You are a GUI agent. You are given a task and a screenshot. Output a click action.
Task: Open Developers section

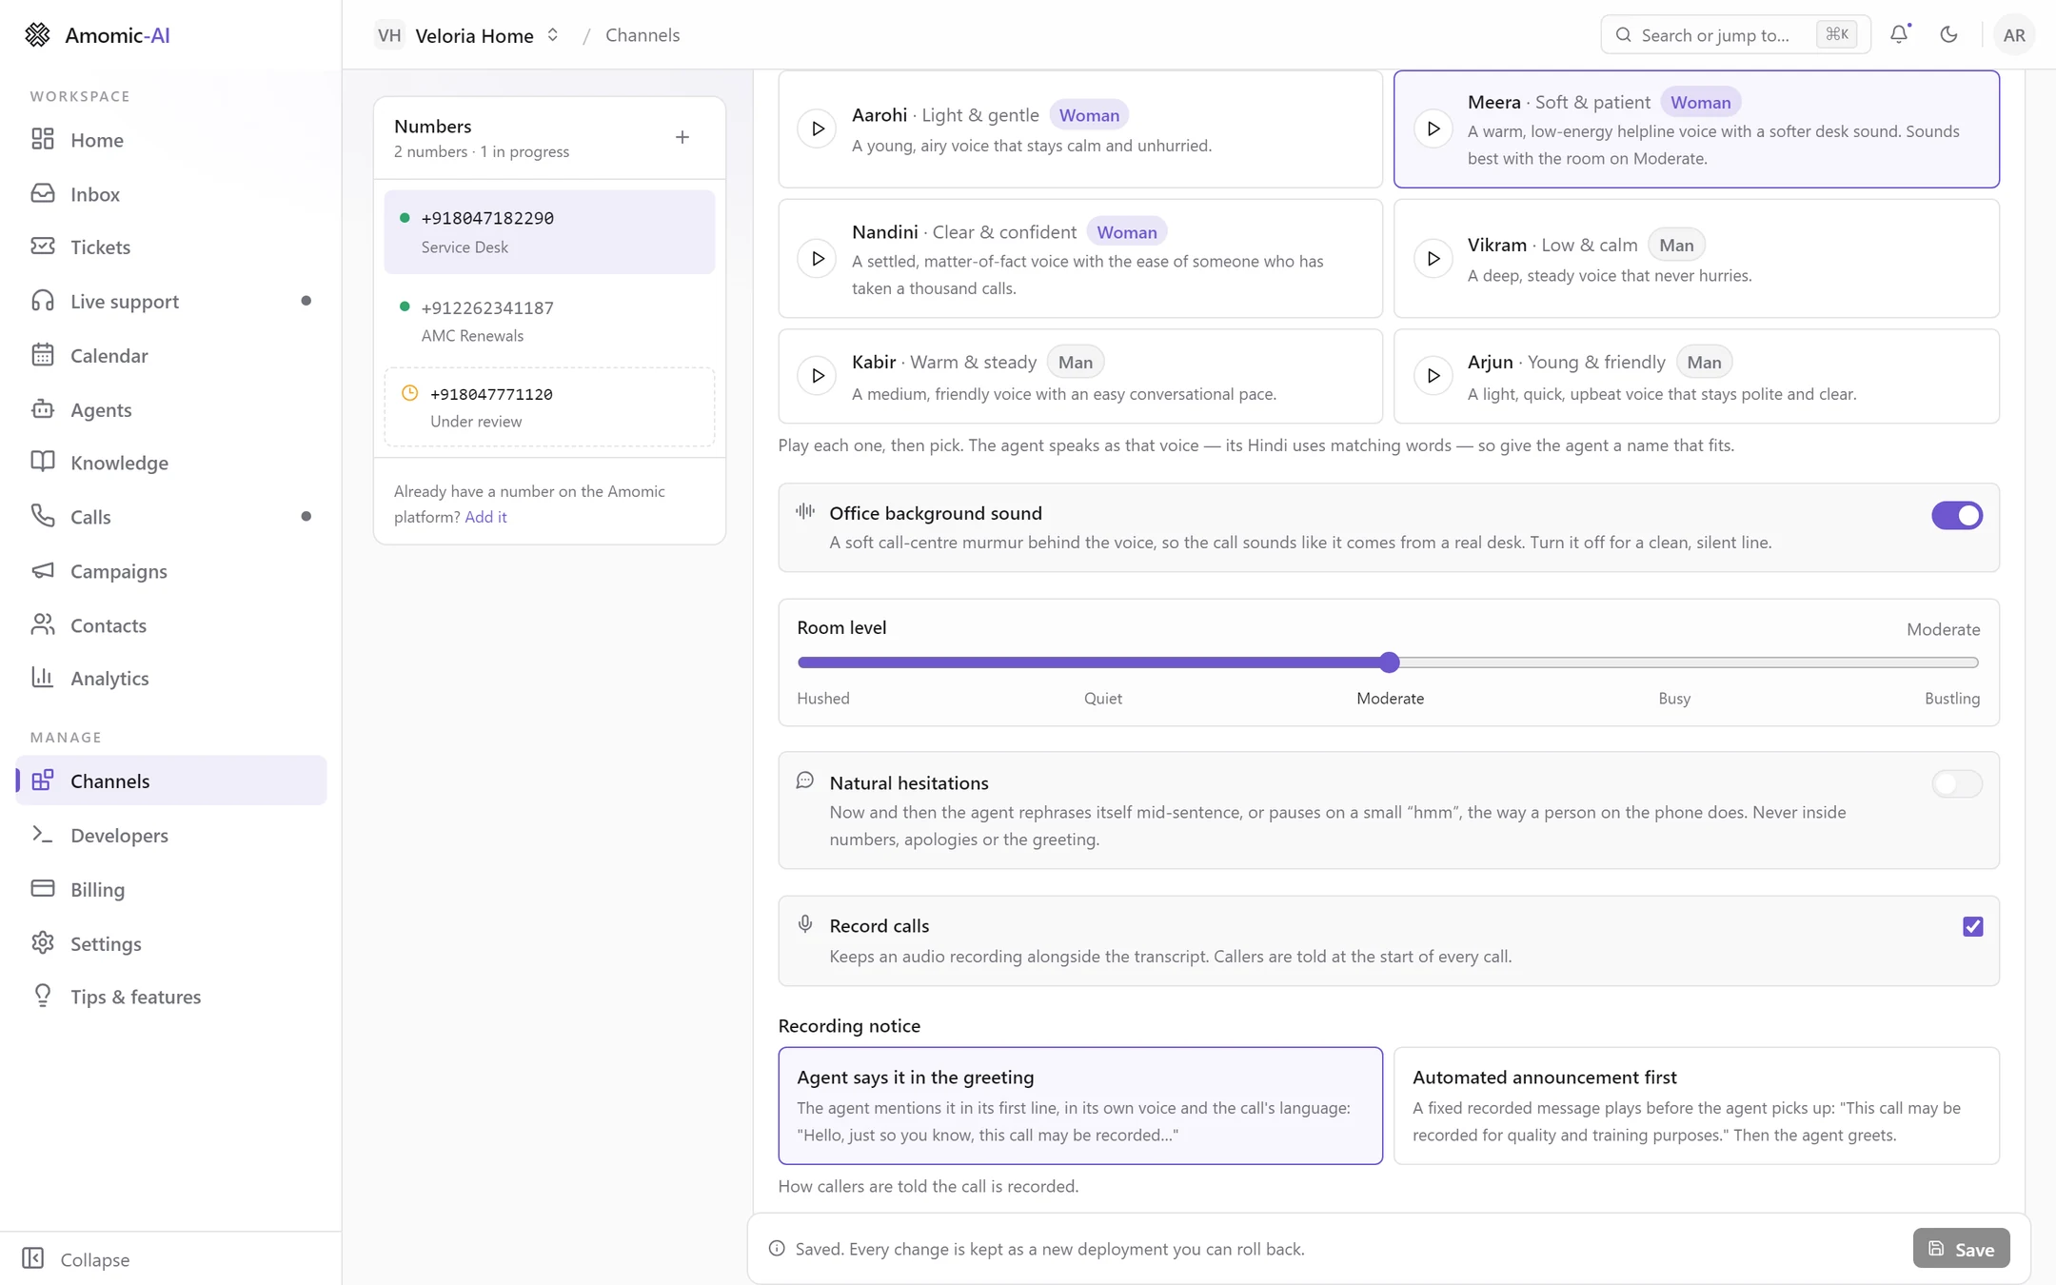click(171, 836)
